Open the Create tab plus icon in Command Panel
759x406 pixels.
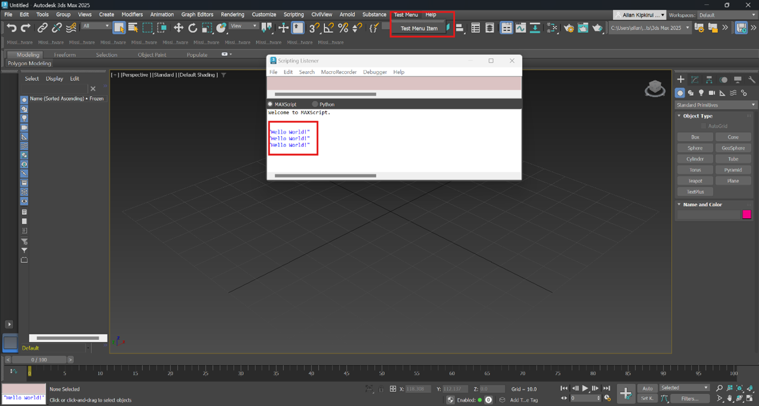click(x=681, y=79)
